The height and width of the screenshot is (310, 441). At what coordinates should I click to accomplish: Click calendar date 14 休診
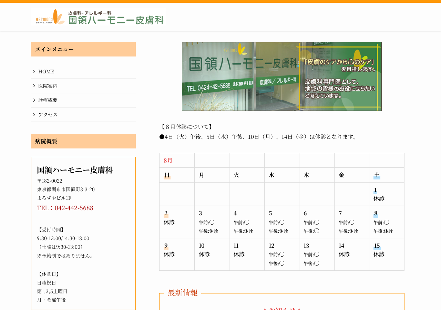[x=352, y=255]
